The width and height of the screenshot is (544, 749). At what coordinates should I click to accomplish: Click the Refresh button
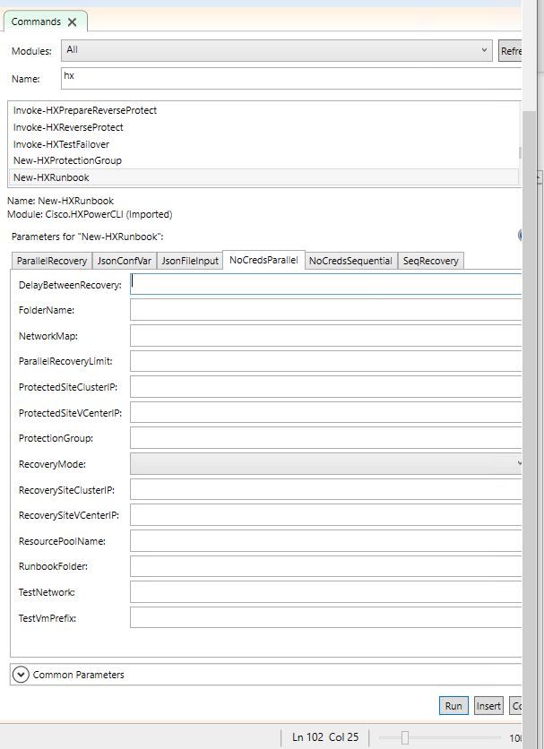[x=510, y=51]
